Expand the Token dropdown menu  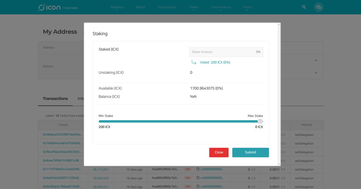194,7
